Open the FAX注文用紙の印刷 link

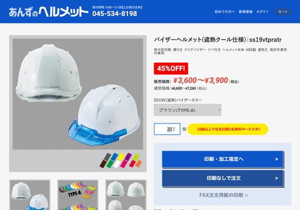[223, 195]
